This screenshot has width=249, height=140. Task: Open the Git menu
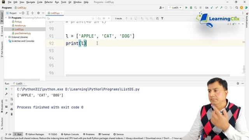click(70, 2)
